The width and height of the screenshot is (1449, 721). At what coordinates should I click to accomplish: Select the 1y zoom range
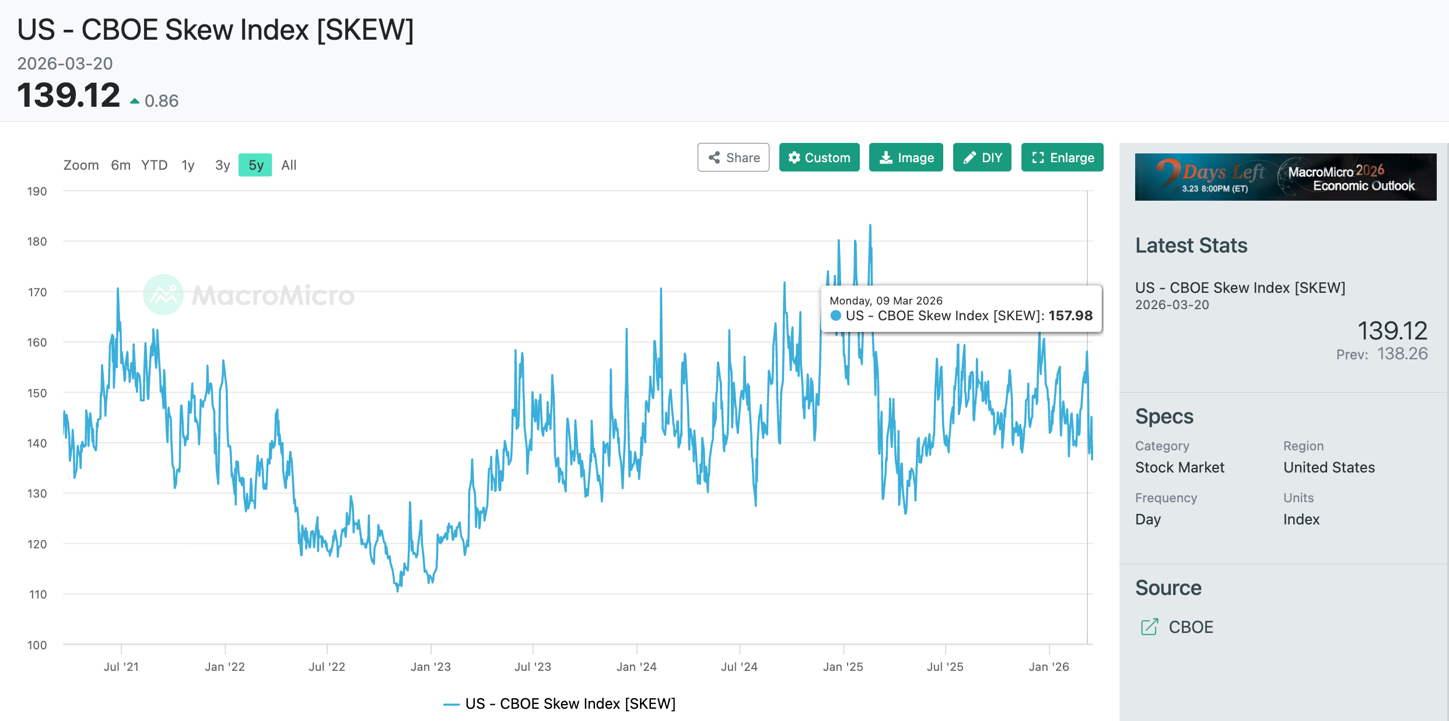click(188, 165)
